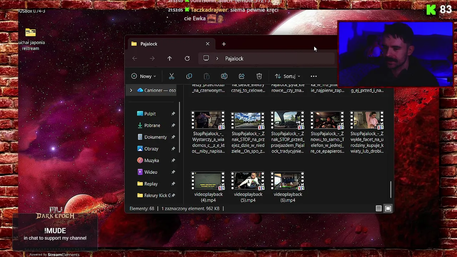Image resolution: width=457 pixels, height=257 pixels.
Task: Click the Paste clipboard icon
Action: coord(206,76)
